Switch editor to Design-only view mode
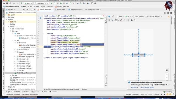This screenshot has width=176, height=99. click(x=171, y=13)
